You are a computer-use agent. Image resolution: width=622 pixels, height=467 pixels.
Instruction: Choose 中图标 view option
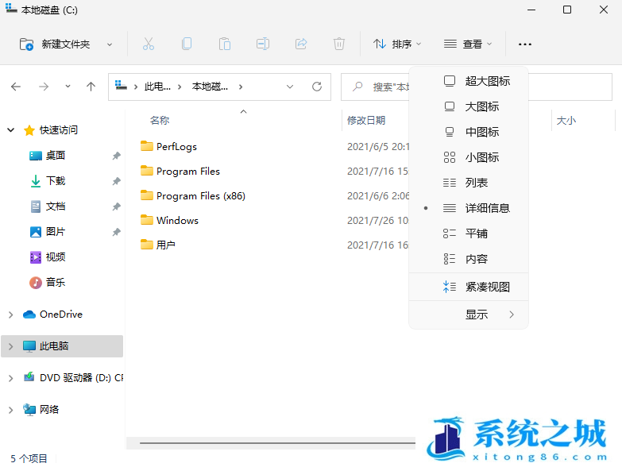(x=469, y=132)
